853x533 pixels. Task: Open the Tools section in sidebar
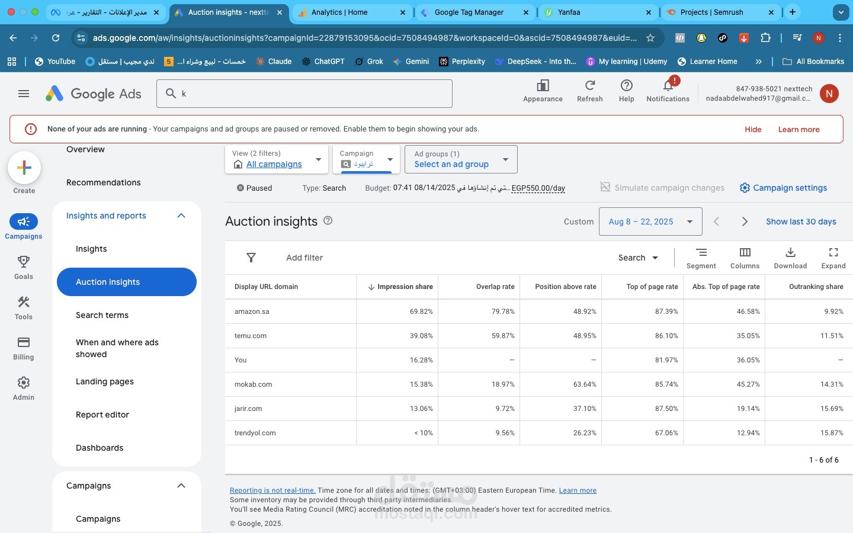point(24,303)
